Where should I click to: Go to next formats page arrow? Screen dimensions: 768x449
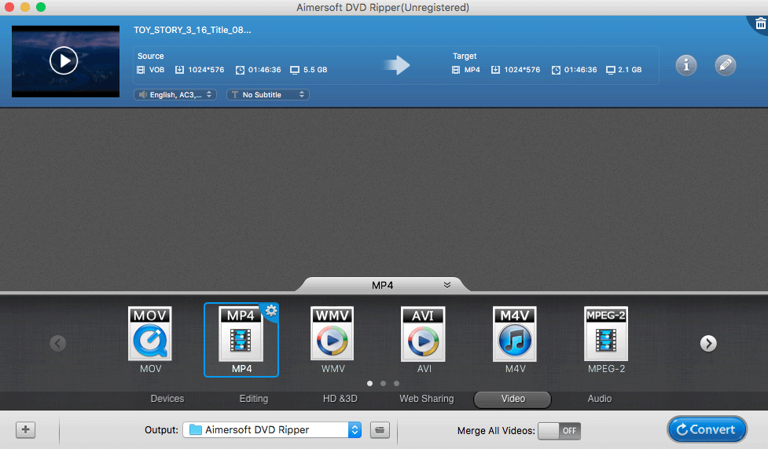pos(708,343)
